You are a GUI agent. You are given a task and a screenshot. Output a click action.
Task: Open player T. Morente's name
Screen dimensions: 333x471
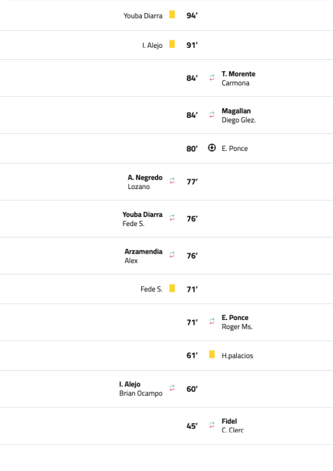(x=238, y=74)
